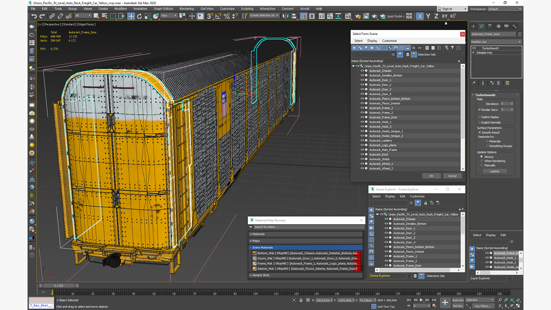Open the Workspaces Default dropdown
This screenshot has height=310, width=551.
(504, 9)
